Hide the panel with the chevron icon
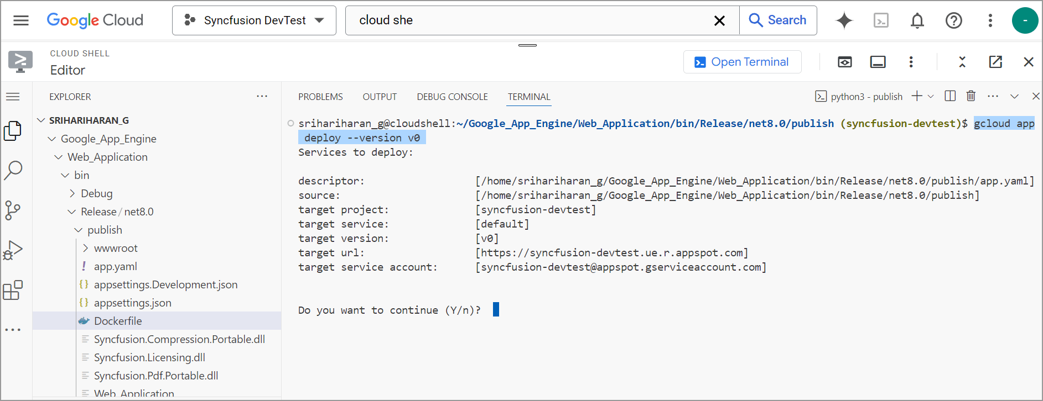The width and height of the screenshot is (1043, 401). [1014, 96]
